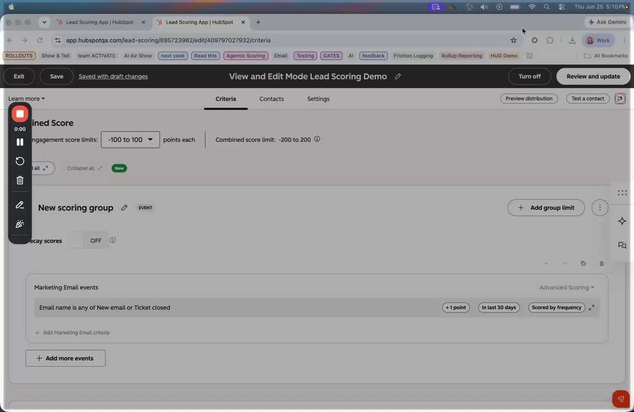This screenshot has height=412, width=634.
Task: Click the Scored by frequency pill
Action: 556,308
